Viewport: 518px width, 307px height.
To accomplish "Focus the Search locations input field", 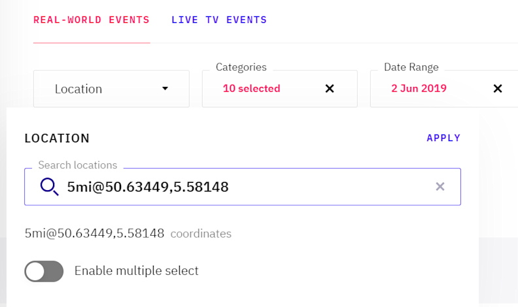I will [249, 187].
